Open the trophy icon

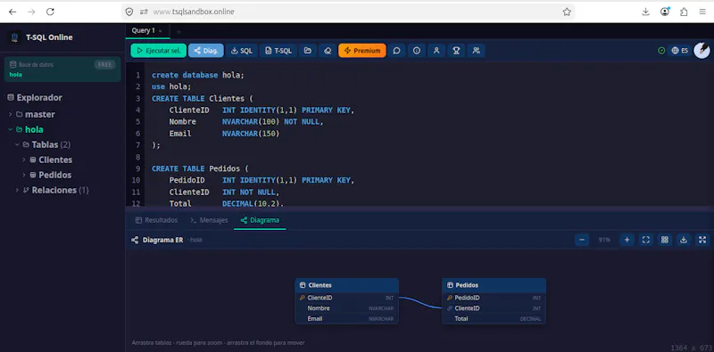456,51
